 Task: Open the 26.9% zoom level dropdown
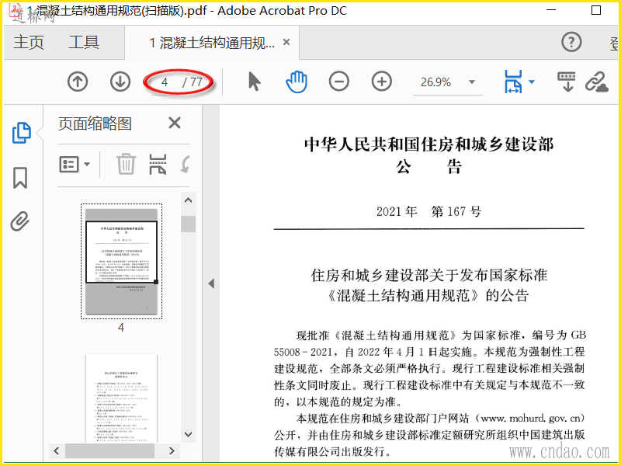coord(472,82)
